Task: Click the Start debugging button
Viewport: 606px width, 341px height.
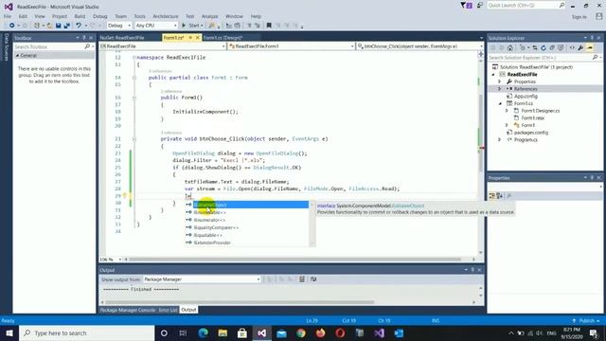Action: [x=192, y=26]
